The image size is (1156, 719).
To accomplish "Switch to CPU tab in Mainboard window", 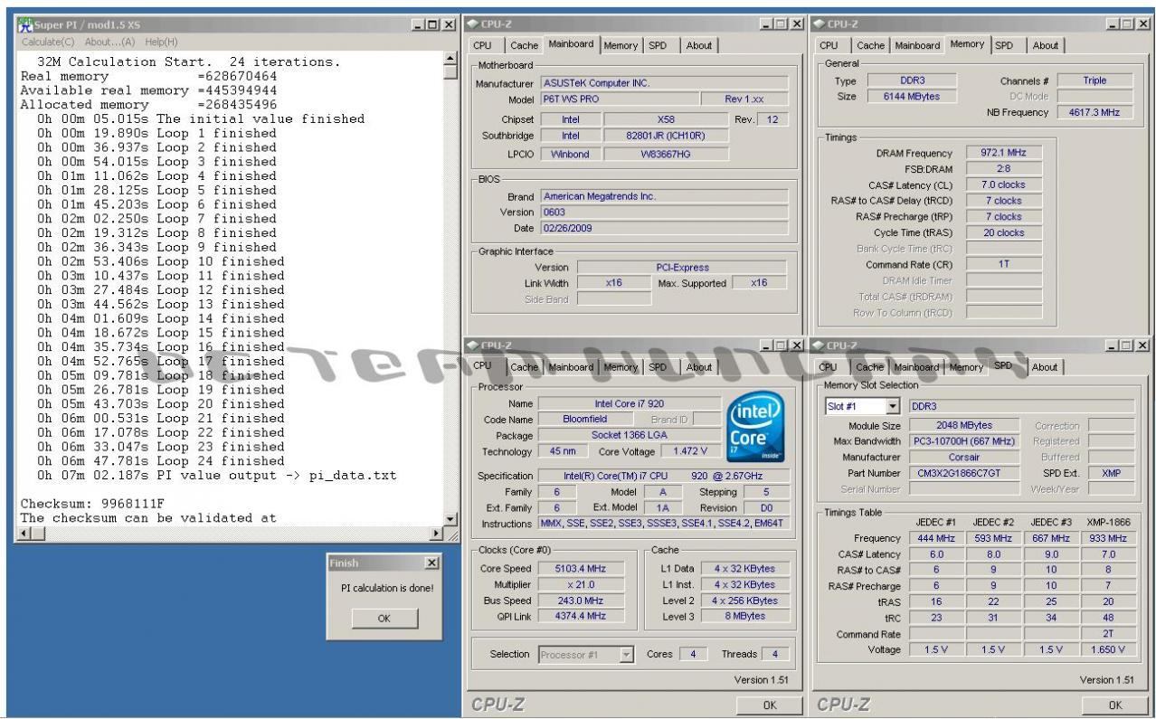I will click(484, 45).
